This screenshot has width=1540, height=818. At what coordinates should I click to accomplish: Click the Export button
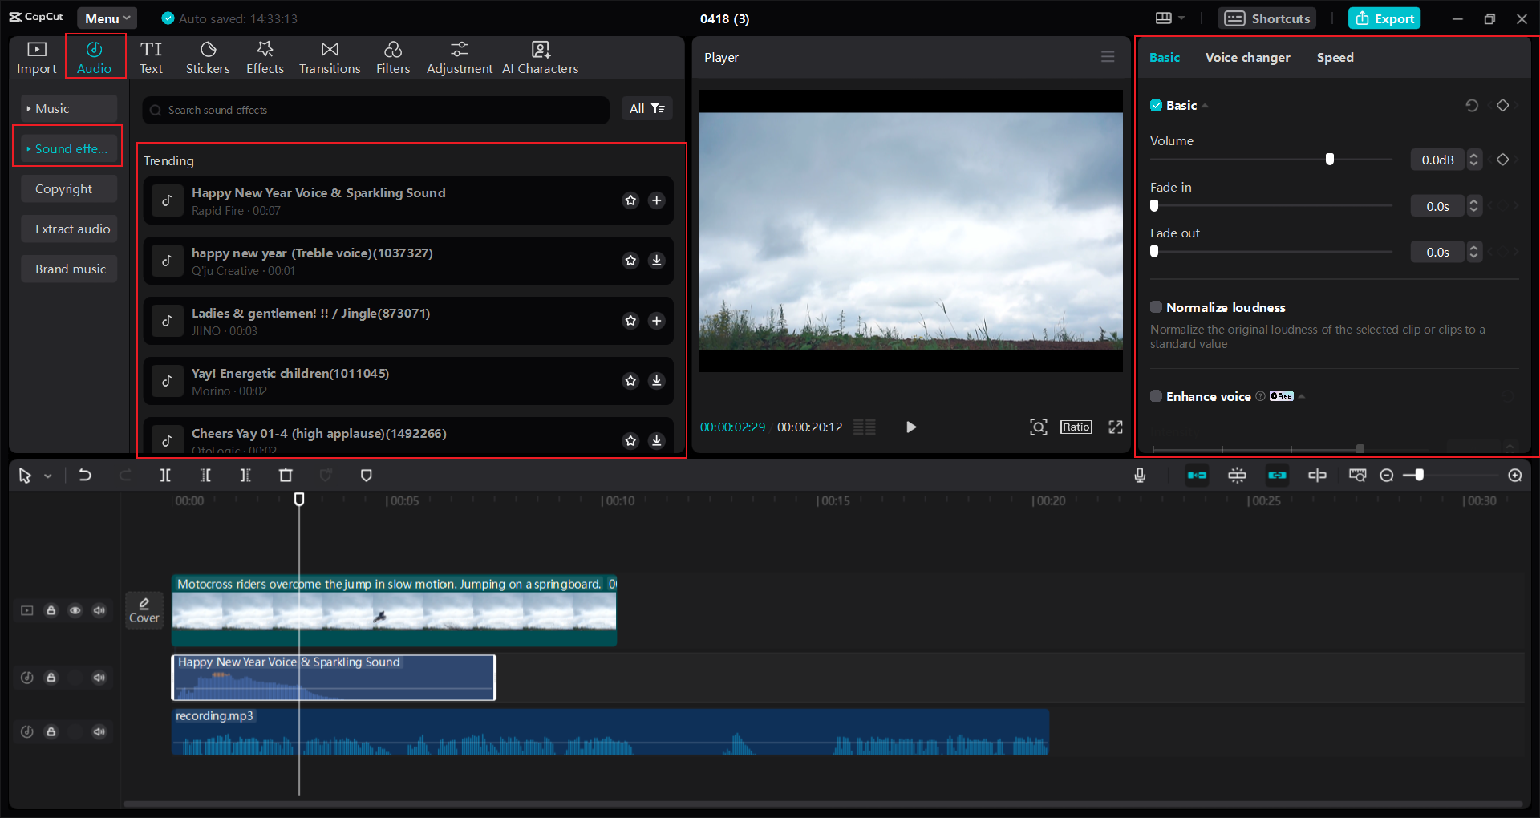point(1384,18)
